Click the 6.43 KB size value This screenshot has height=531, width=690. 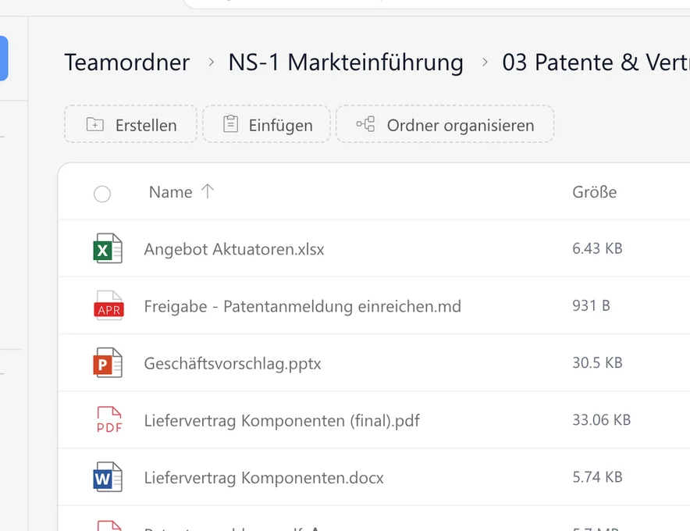tap(597, 248)
